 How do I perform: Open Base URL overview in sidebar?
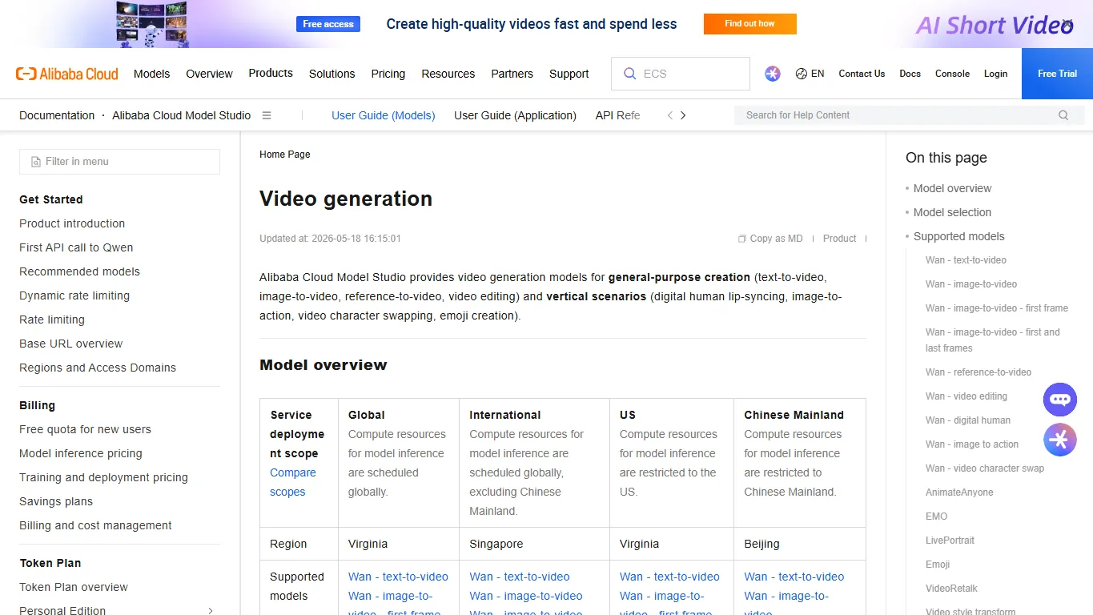pos(70,344)
